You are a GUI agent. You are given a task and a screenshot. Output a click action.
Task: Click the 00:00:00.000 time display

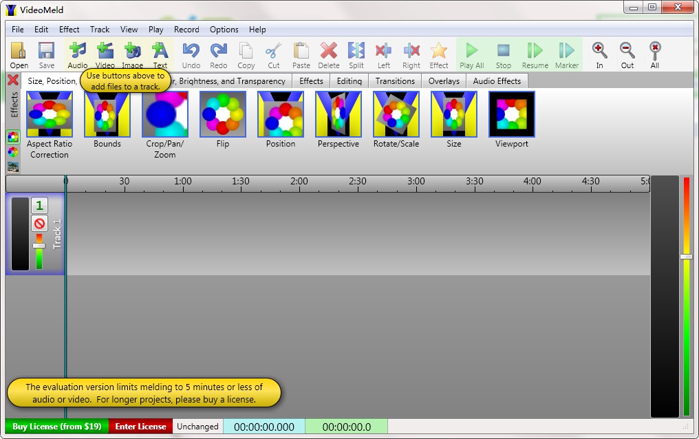(x=264, y=427)
